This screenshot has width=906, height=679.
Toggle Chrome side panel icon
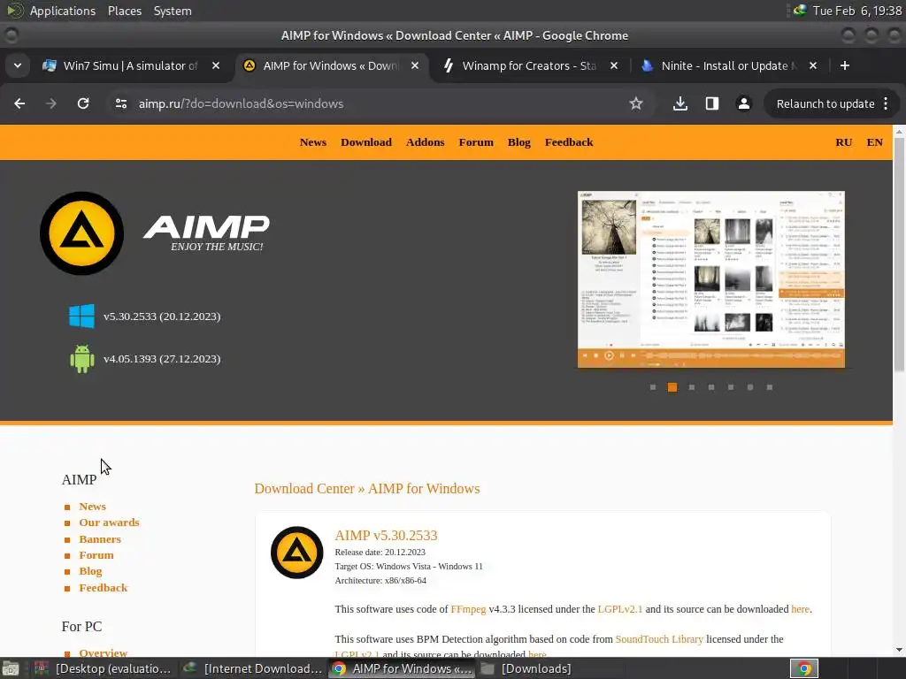[712, 103]
